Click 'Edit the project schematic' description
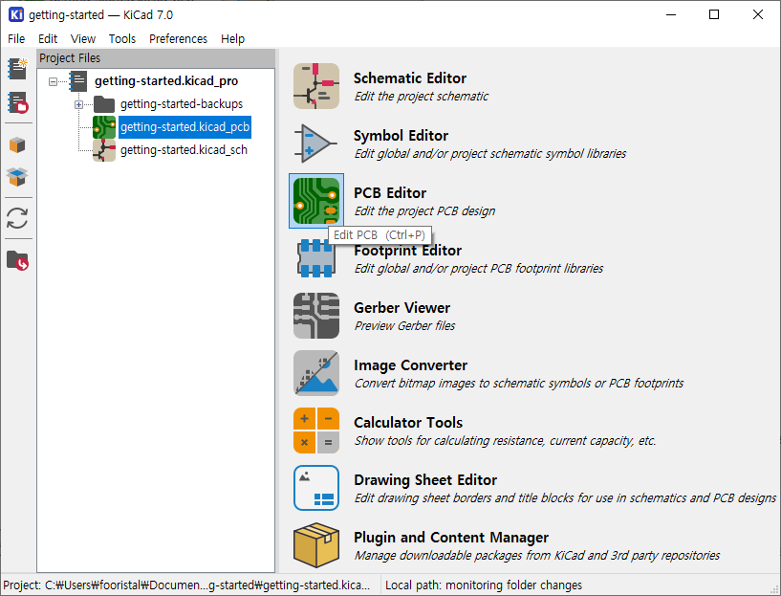Image resolution: width=781 pixels, height=596 pixels. point(422,97)
